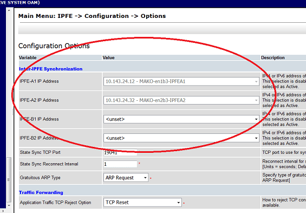
Task: Open the IPFE-A2 IP Address dropdown
Action: pyautogui.click(x=181, y=100)
